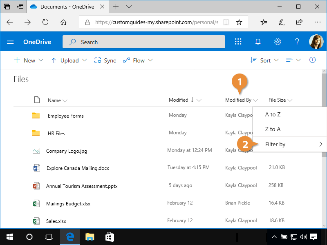Click the OneDrive Search box
This screenshot has height=245, width=327.
click(x=144, y=42)
